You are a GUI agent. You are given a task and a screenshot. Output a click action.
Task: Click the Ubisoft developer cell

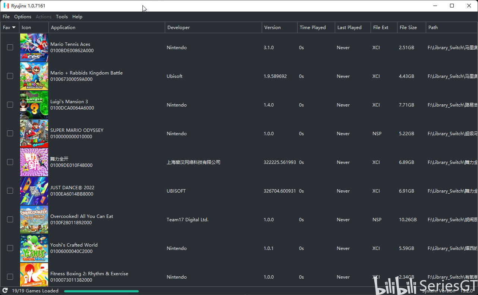coord(174,76)
